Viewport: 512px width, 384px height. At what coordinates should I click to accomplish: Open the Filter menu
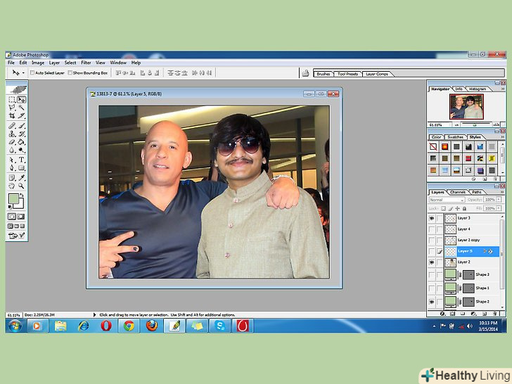(85, 63)
